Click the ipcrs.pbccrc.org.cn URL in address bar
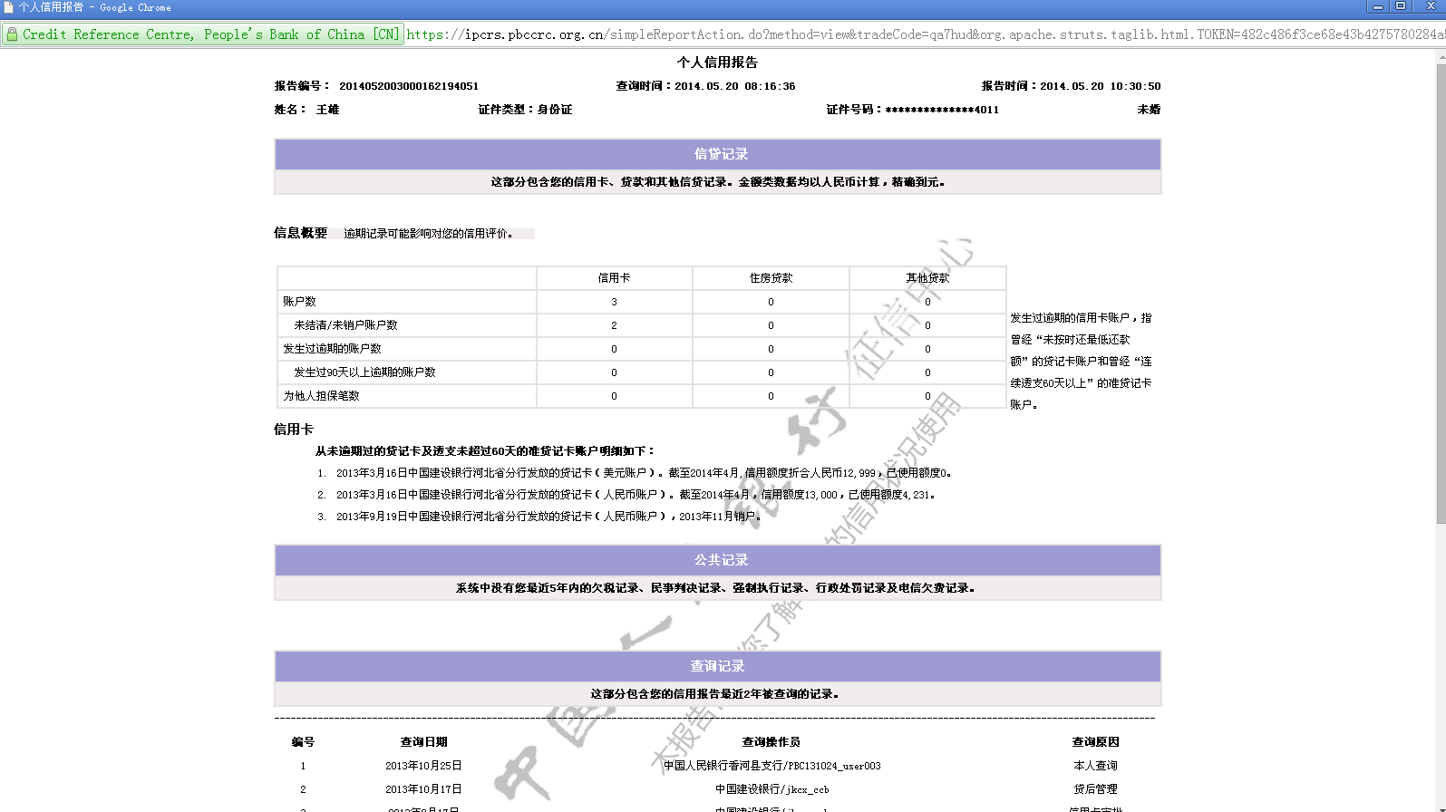 point(924,34)
